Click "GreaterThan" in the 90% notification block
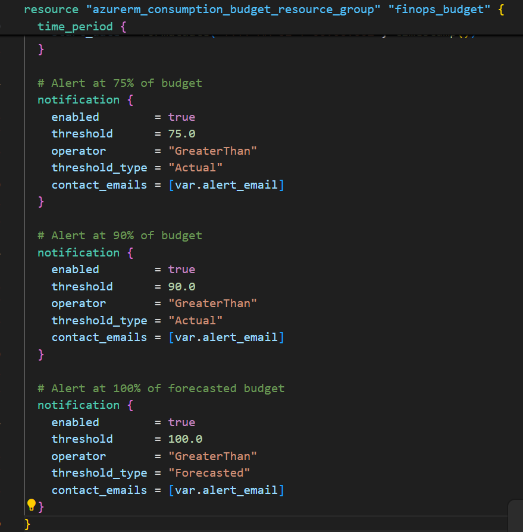The height and width of the screenshot is (532, 523). pyautogui.click(x=212, y=303)
